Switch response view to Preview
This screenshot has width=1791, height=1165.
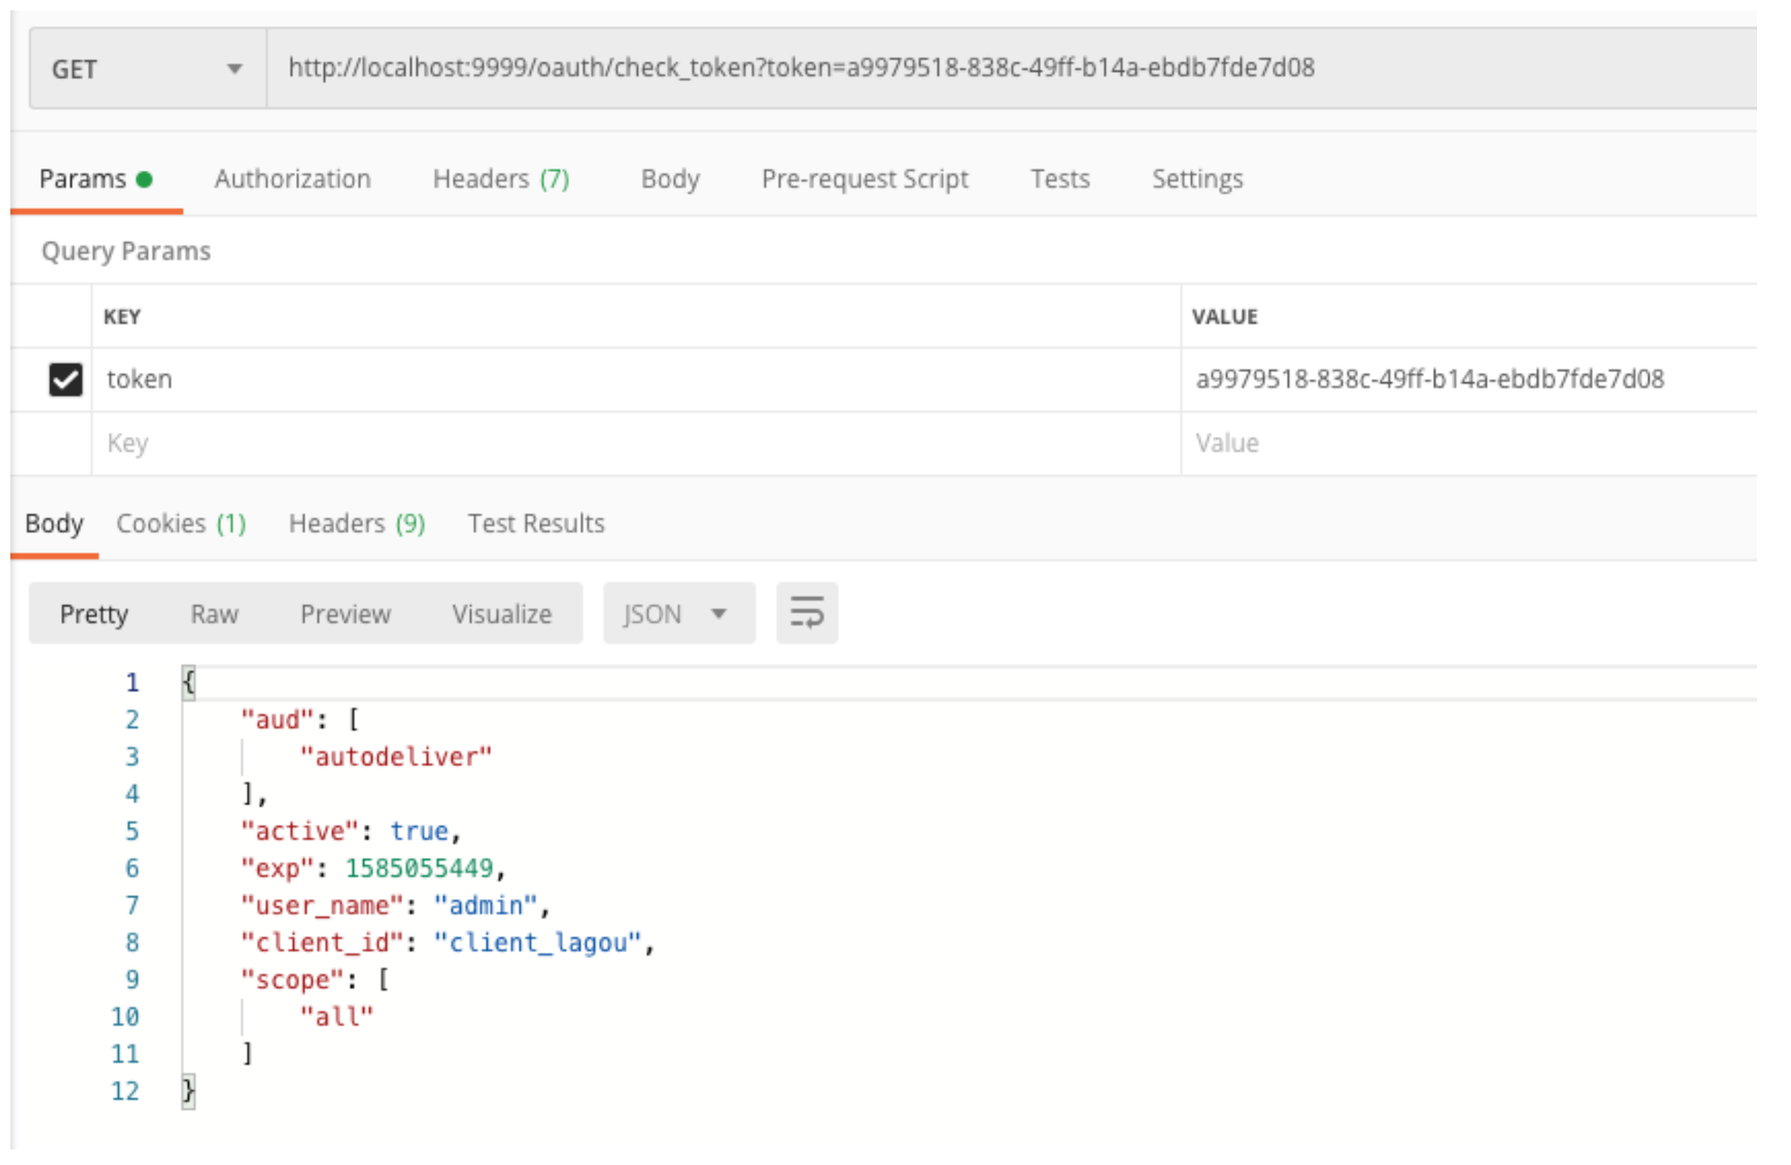345,614
